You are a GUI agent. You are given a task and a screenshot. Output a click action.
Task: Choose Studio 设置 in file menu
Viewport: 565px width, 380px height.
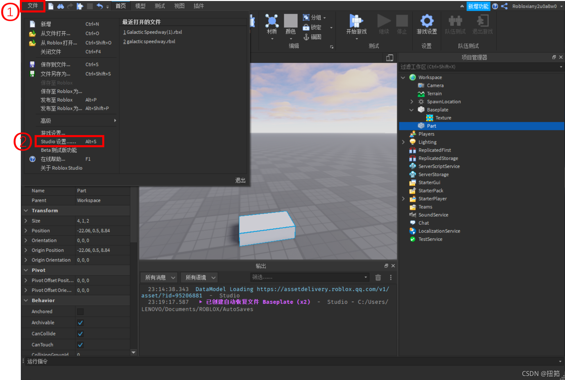pyautogui.click(x=70, y=141)
